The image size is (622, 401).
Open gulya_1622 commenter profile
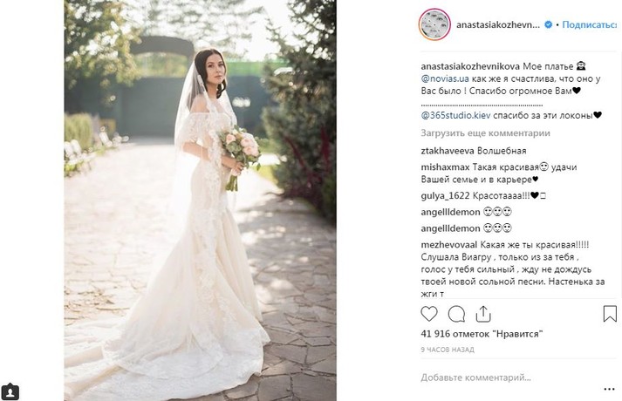click(445, 196)
